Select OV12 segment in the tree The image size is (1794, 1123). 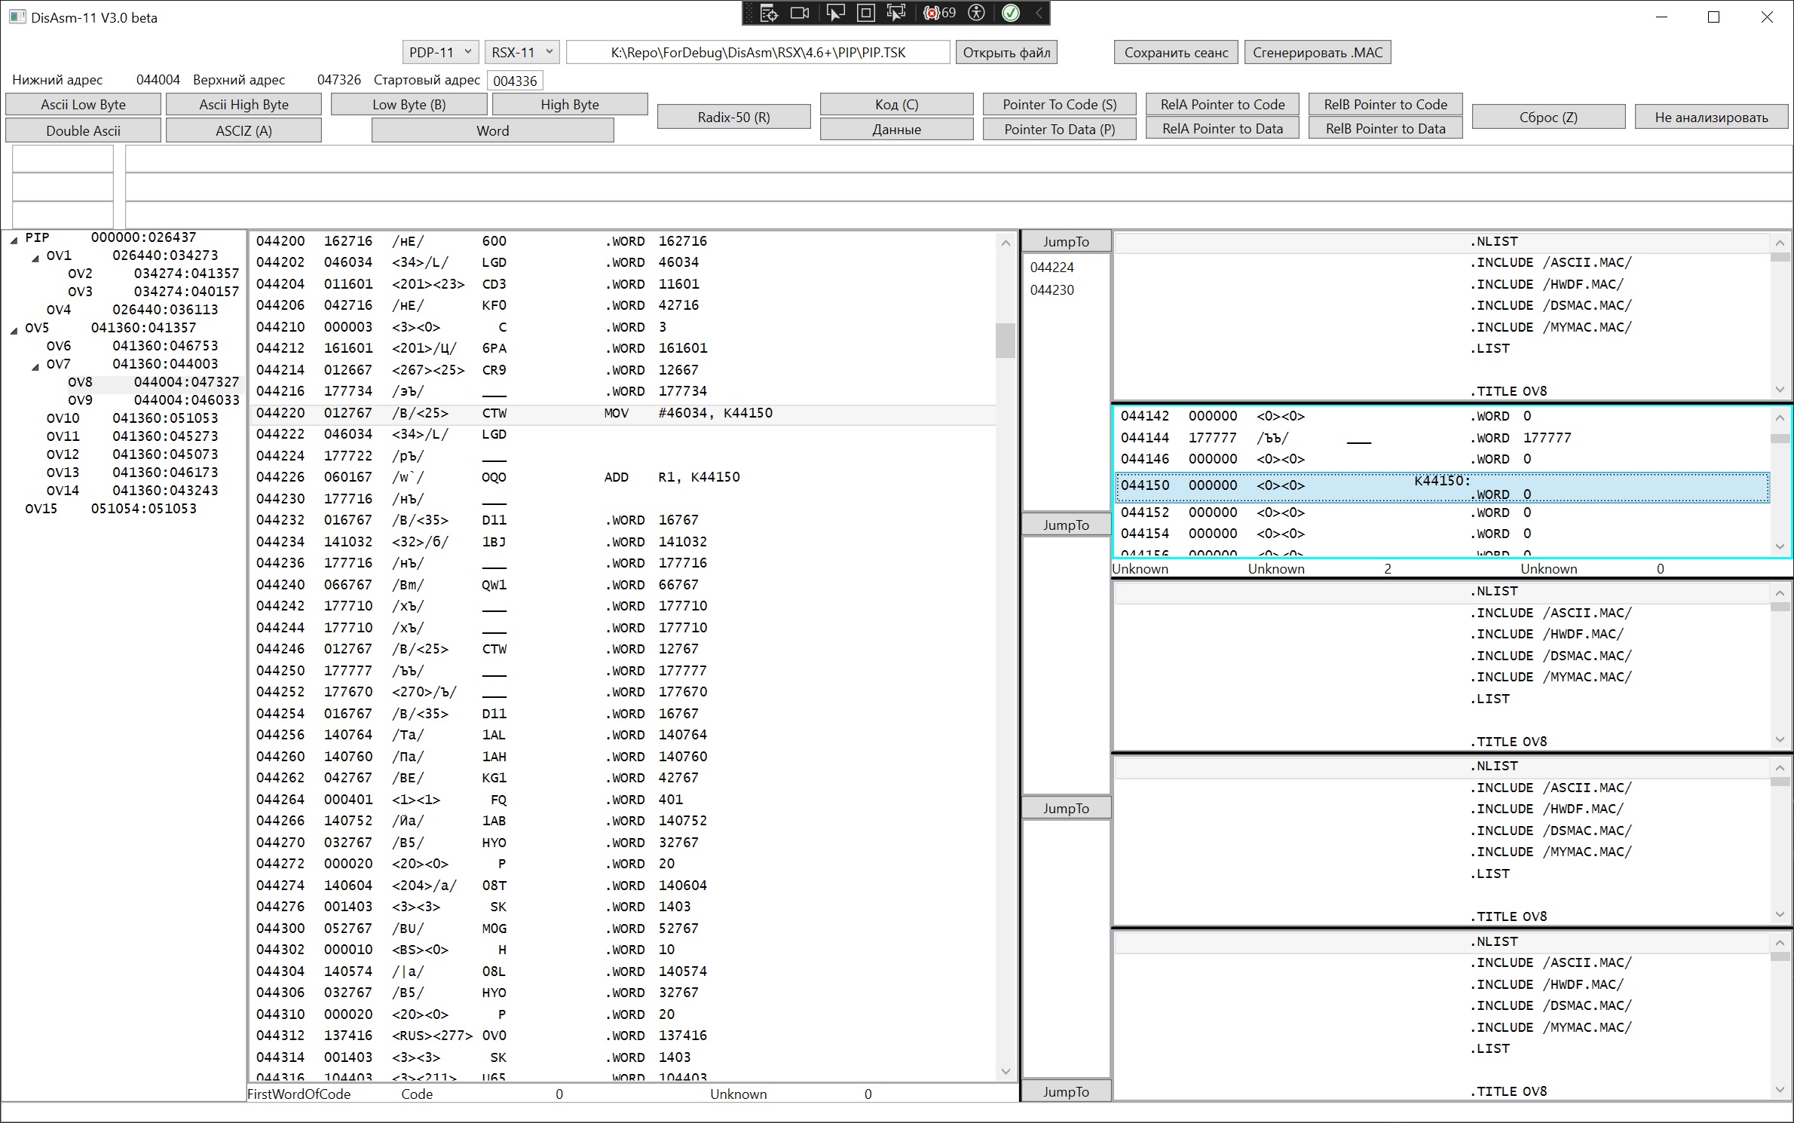(63, 454)
